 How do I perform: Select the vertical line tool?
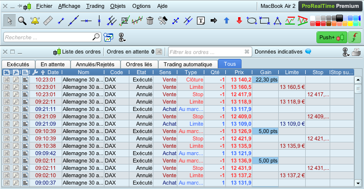point(99,21)
